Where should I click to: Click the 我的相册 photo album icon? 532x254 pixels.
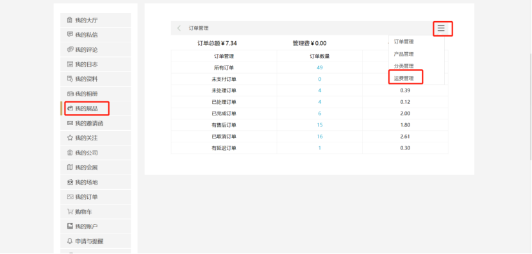click(70, 94)
